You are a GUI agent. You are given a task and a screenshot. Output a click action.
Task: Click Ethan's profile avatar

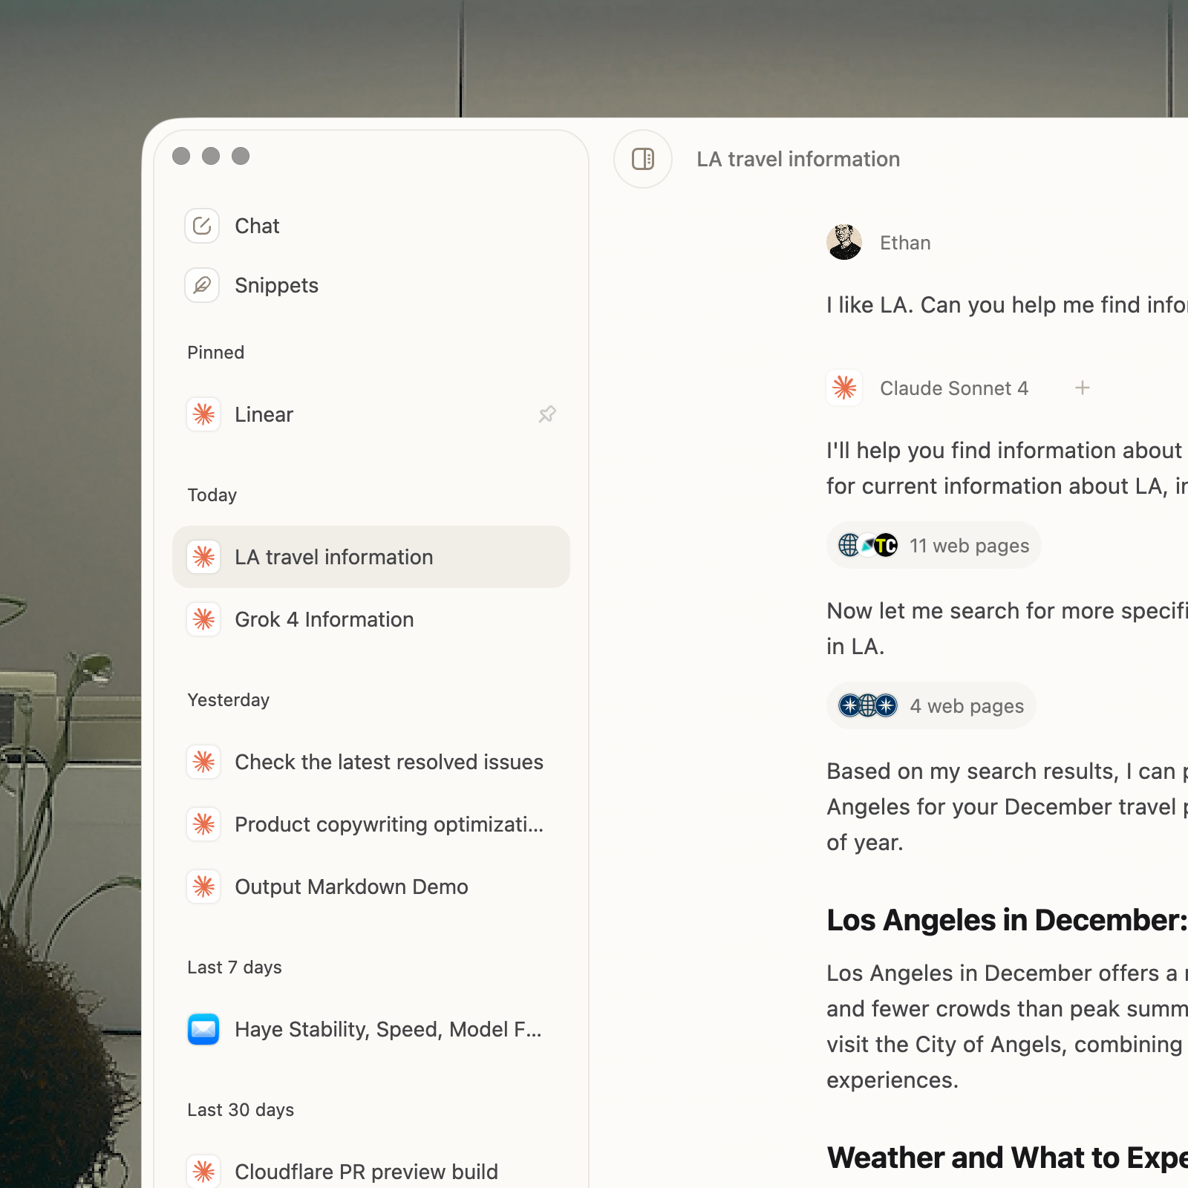843,241
